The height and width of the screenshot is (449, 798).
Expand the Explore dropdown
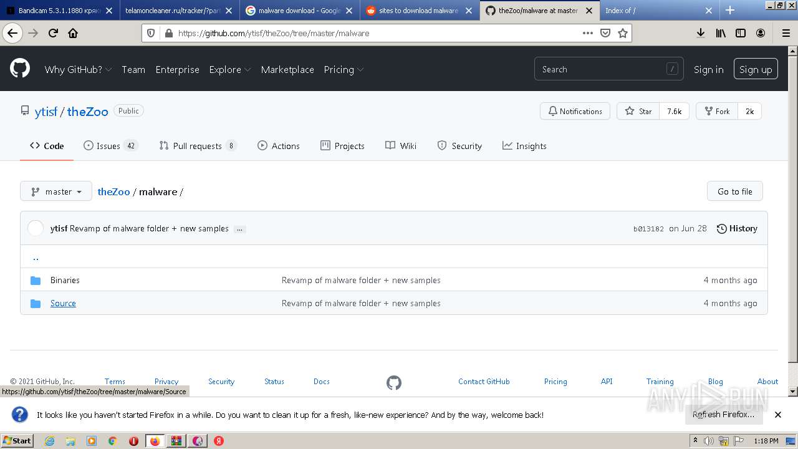pos(230,69)
